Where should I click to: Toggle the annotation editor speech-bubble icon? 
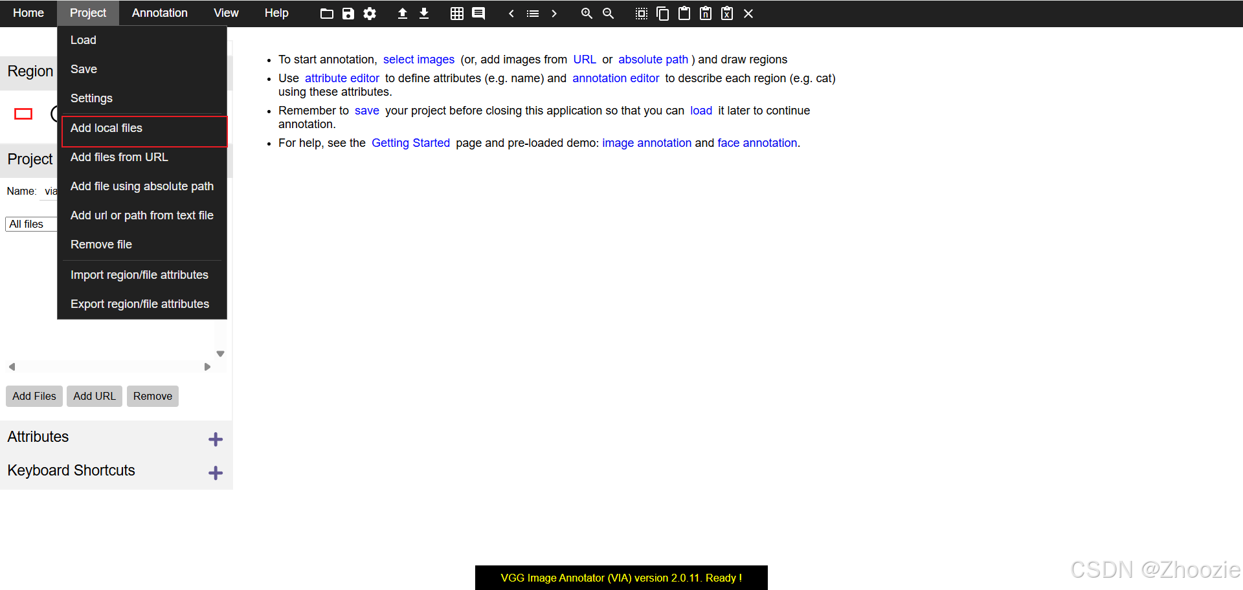click(x=478, y=14)
